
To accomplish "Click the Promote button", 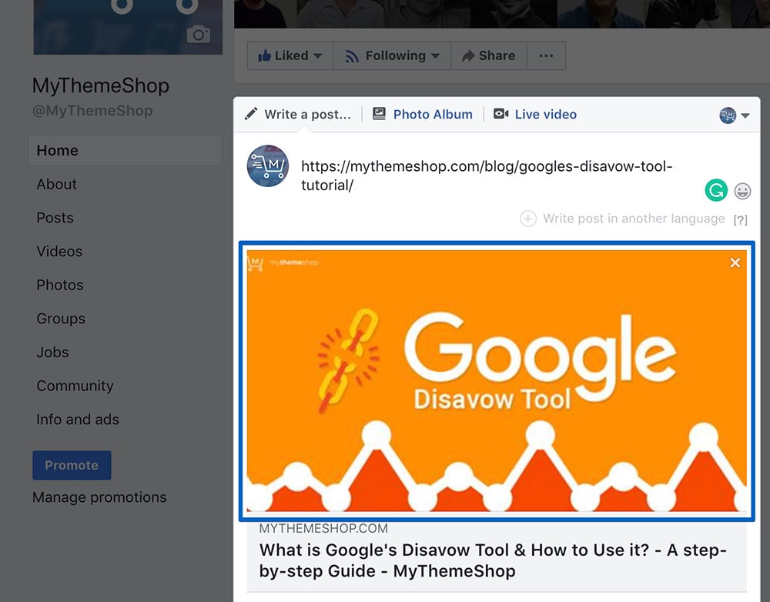I will (72, 465).
